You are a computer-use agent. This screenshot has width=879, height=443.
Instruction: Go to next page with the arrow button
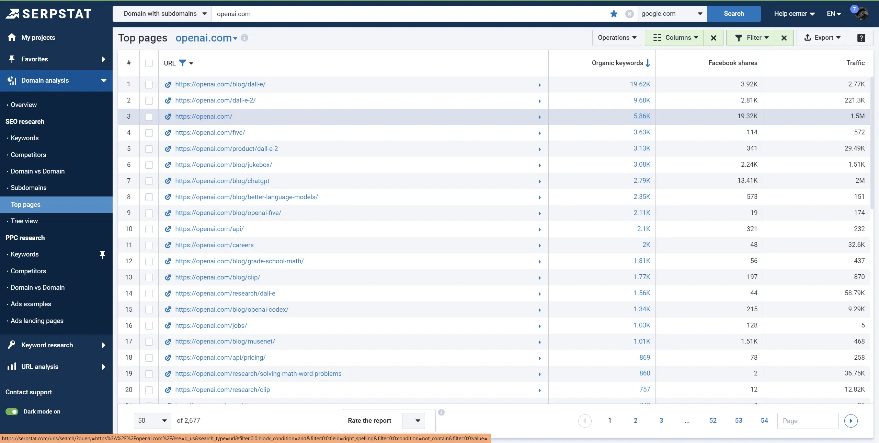(851, 421)
